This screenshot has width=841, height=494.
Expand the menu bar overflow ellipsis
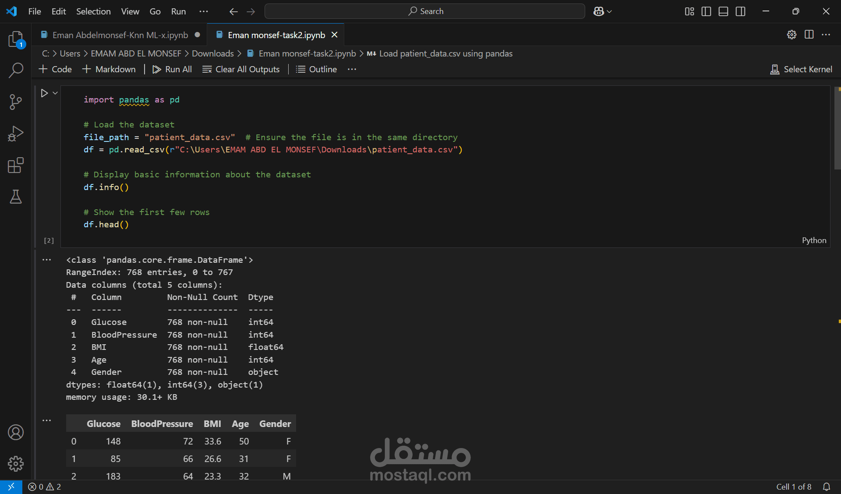coord(204,11)
